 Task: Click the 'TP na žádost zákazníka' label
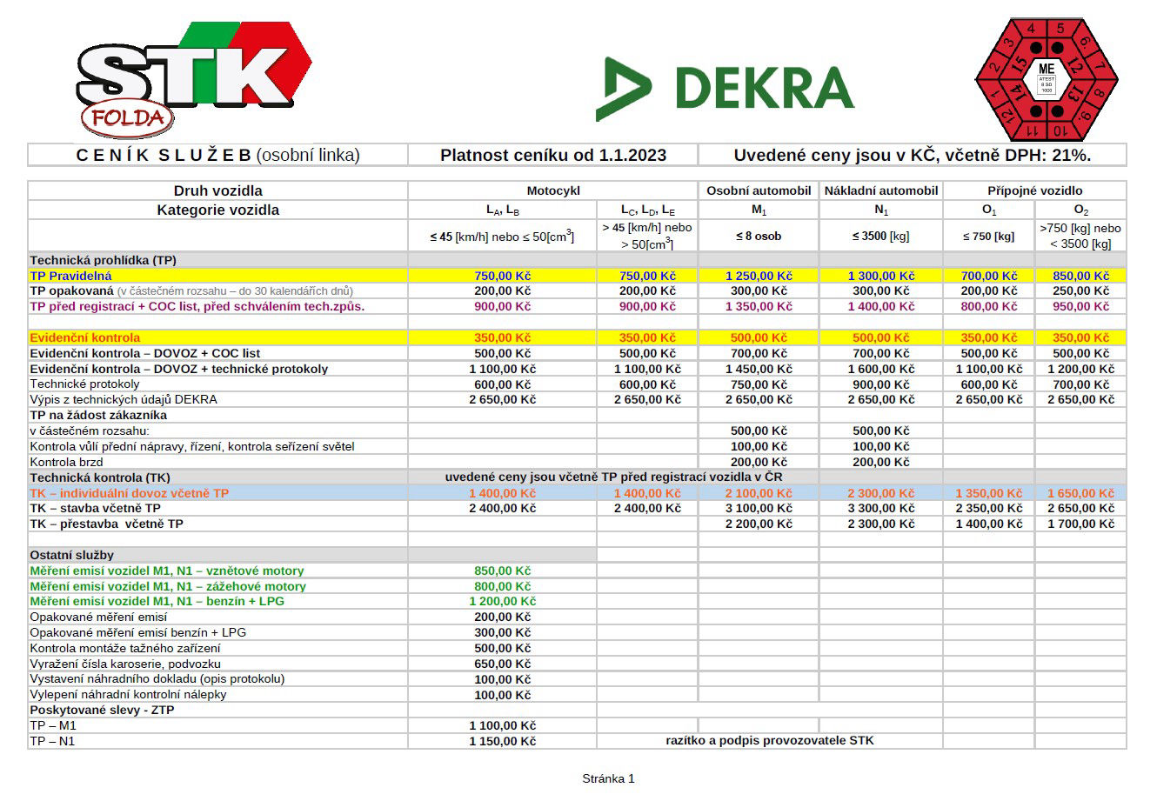[98, 416]
